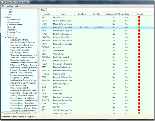Screen dimensions: 155x121
Task: Expand the Consumer Goods sector
Action: (x=6, y=25)
